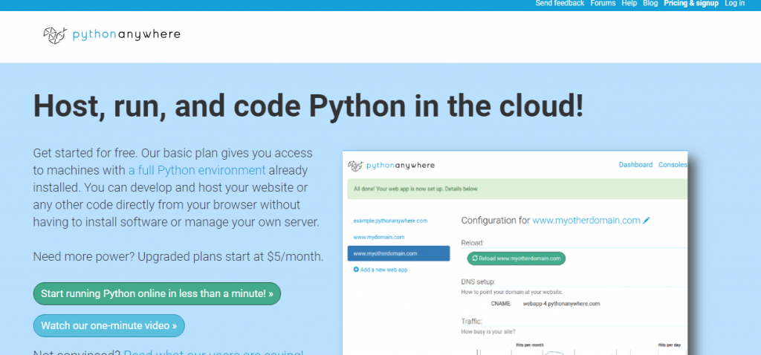This screenshot has height=355, width=761.
Task: Choose www.mydomain.com in the sidebar list
Action: tap(378, 237)
